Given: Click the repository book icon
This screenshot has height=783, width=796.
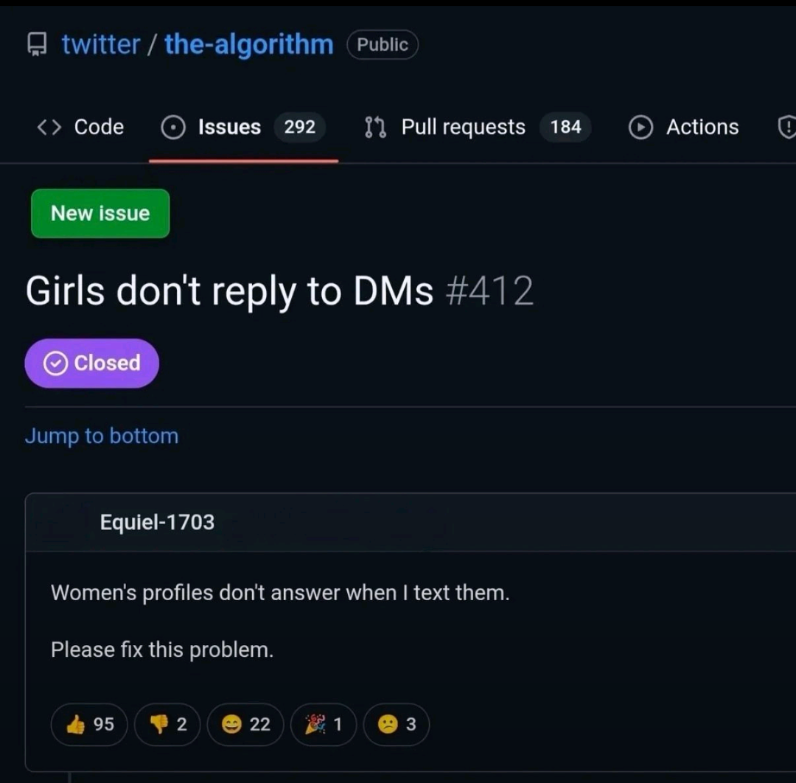Looking at the screenshot, I should (x=35, y=44).
